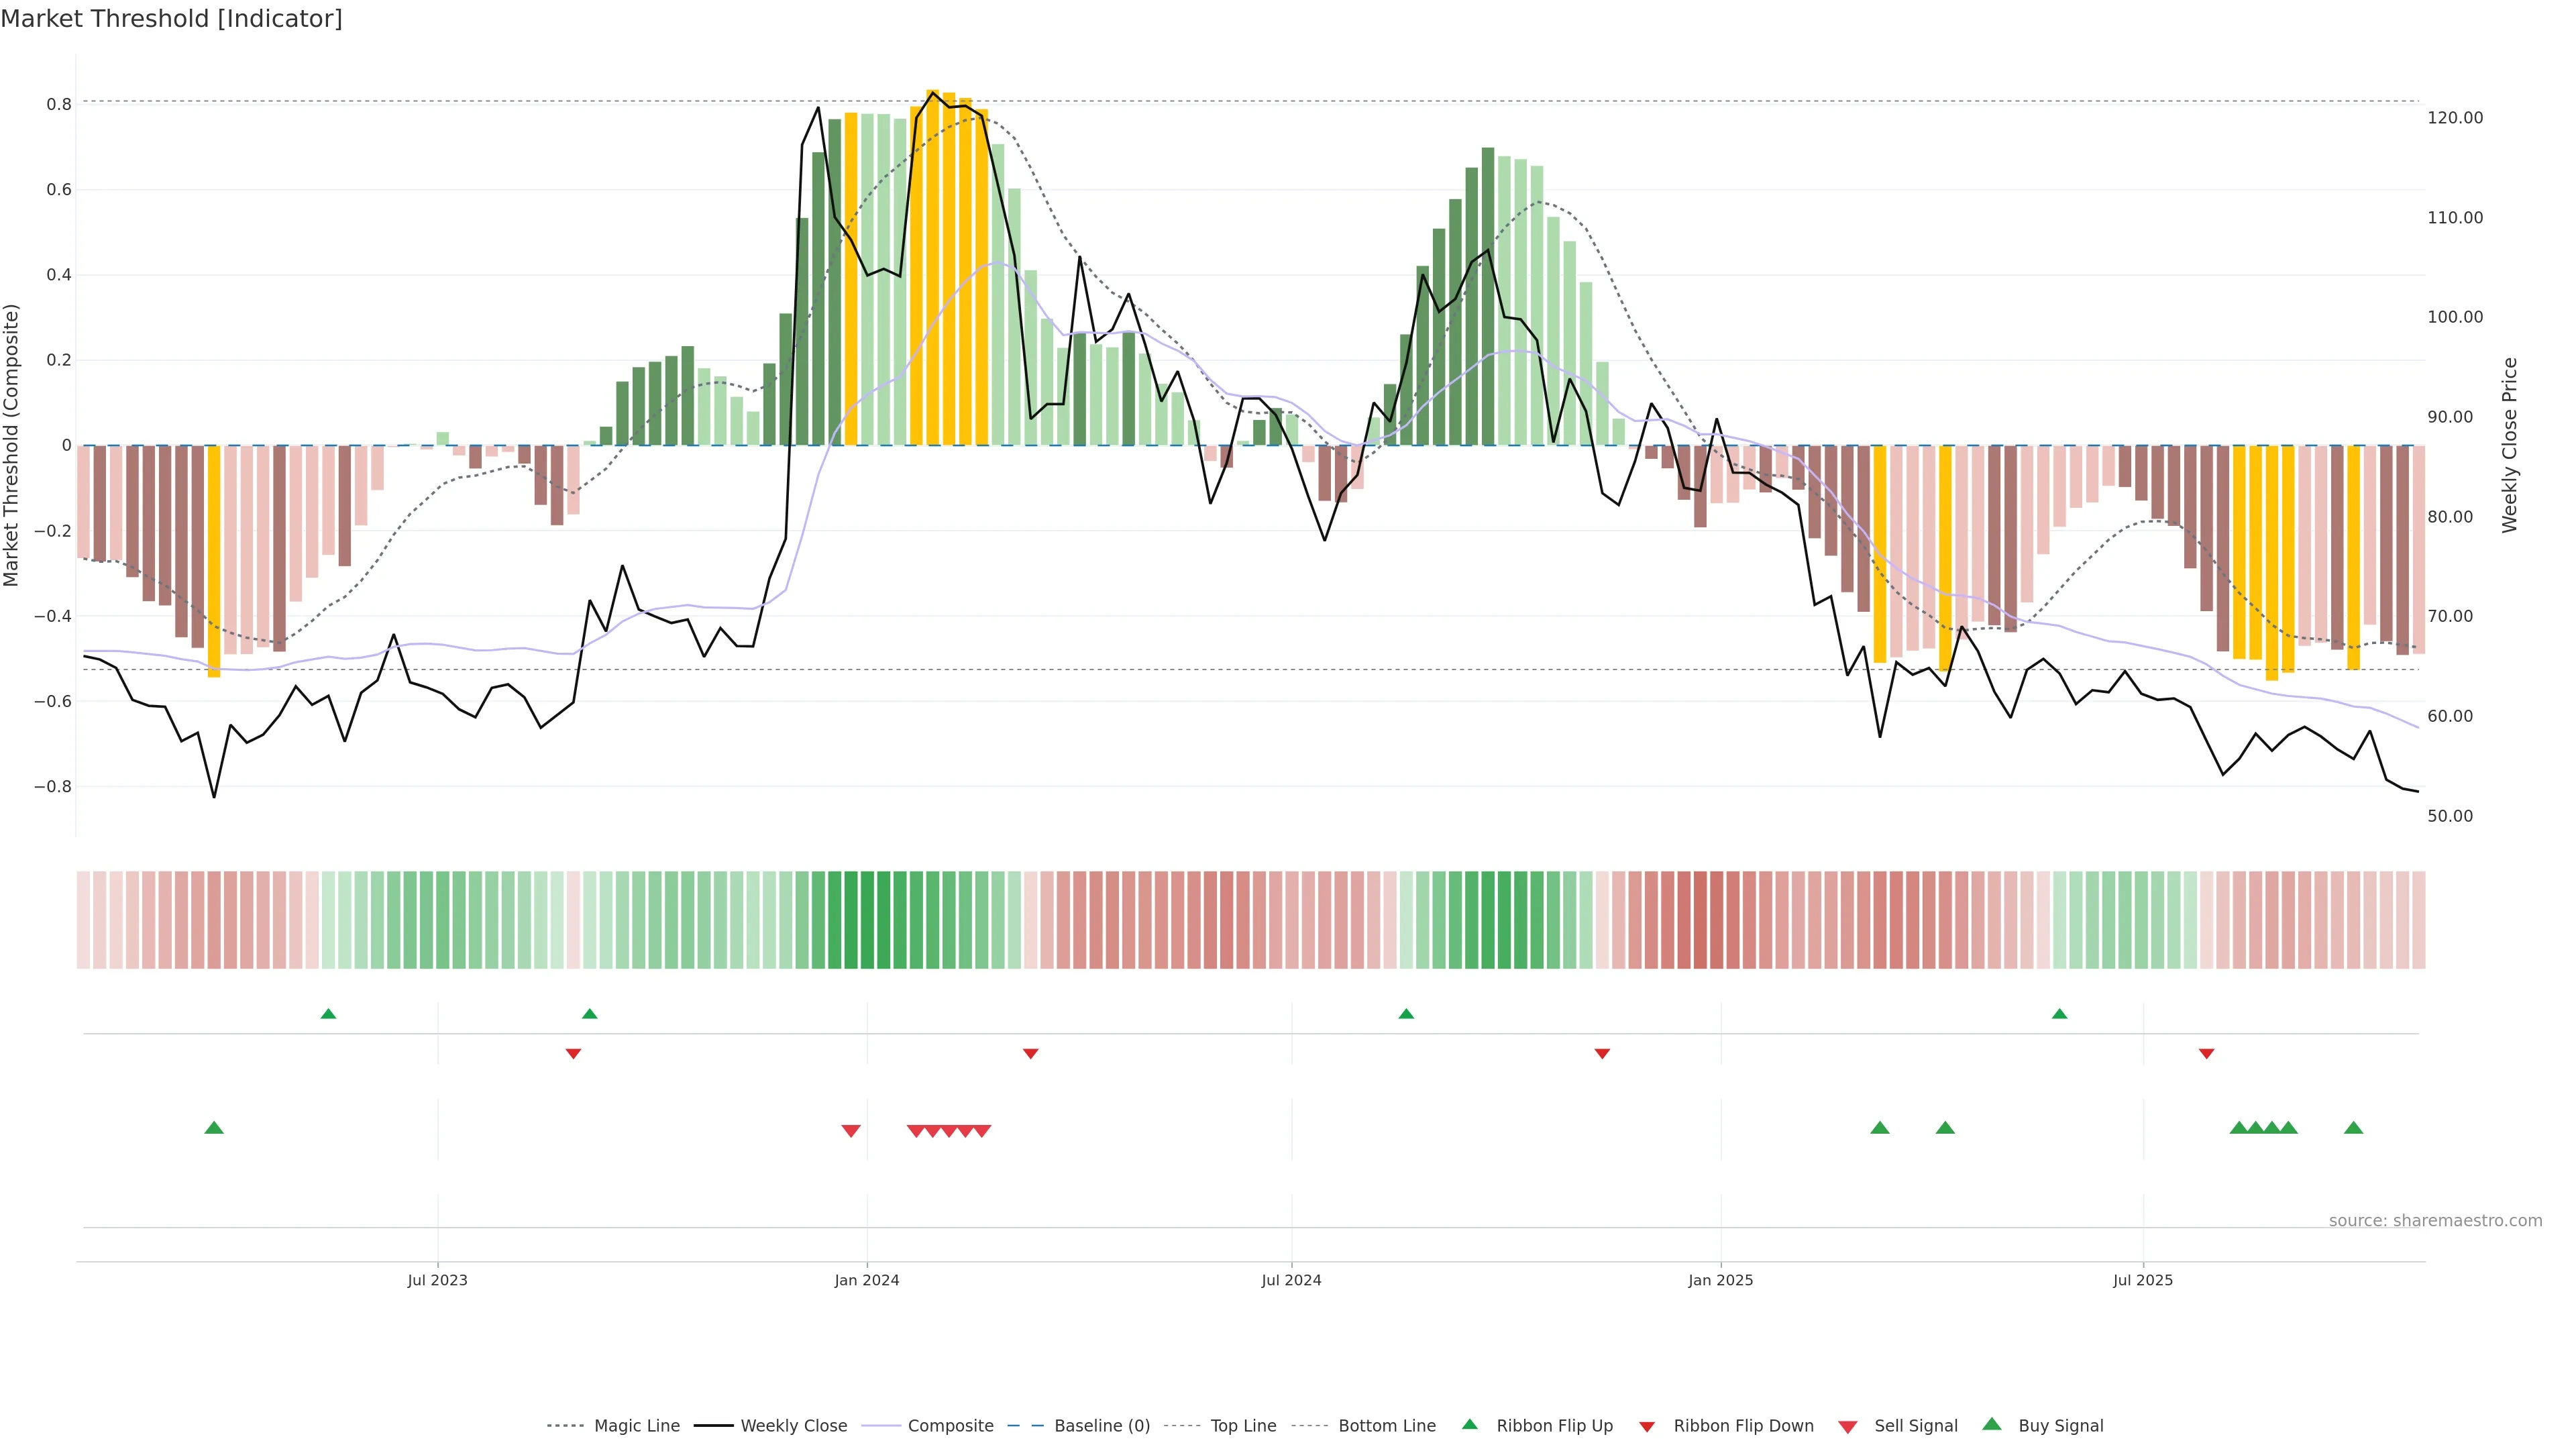Click the Buy Signal legend triangle icon

click(x=1992, y=1424)
